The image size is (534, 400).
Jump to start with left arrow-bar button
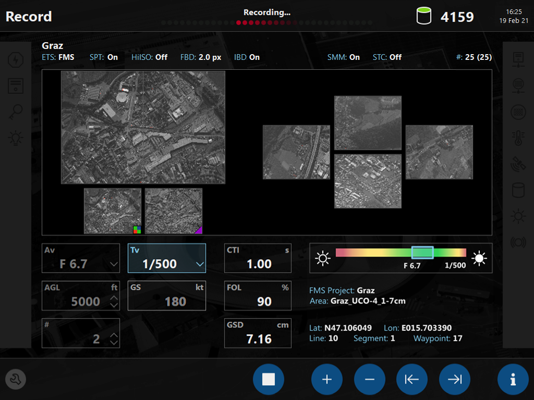(x=412, y=379)
